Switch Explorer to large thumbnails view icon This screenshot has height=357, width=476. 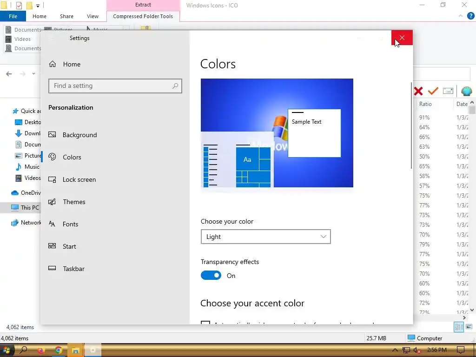point(469,327)
